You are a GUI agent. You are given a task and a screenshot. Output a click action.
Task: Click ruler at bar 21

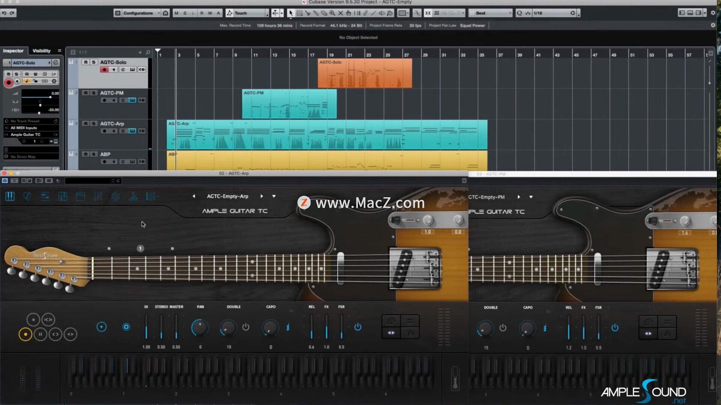[x=349, y=55]
